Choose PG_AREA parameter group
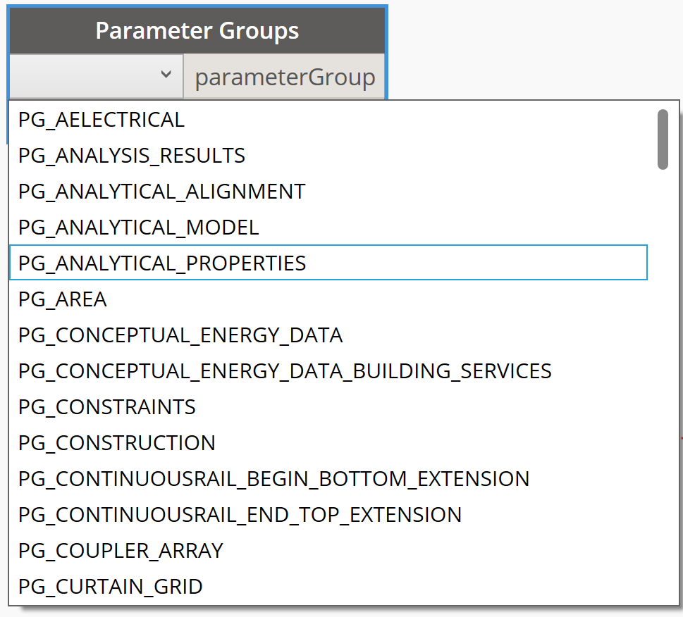Image resolution: width=683 pixels, height=617 pixels. click(x=63, y=299)
